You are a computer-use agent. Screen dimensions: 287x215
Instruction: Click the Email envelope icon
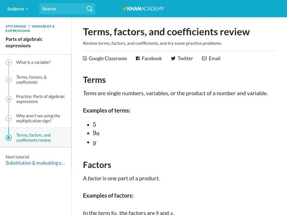point(204,58)
